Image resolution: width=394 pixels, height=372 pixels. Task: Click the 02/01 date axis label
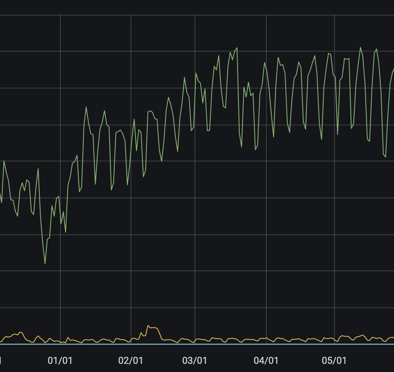pyautogui.click(x=131, y=361)
